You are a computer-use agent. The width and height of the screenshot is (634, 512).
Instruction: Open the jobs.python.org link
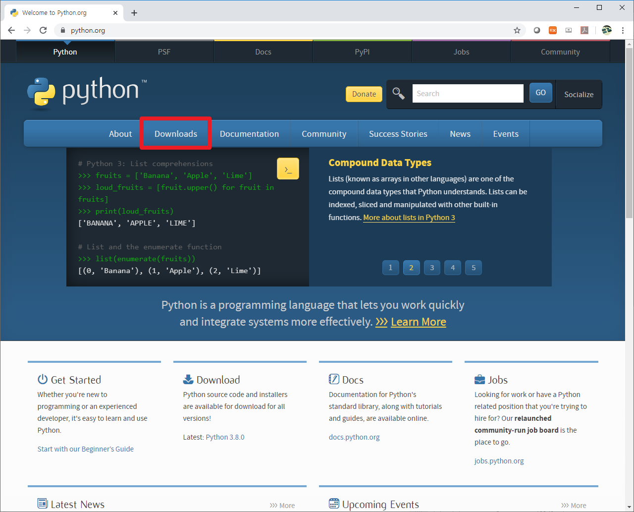click(499, 461)
